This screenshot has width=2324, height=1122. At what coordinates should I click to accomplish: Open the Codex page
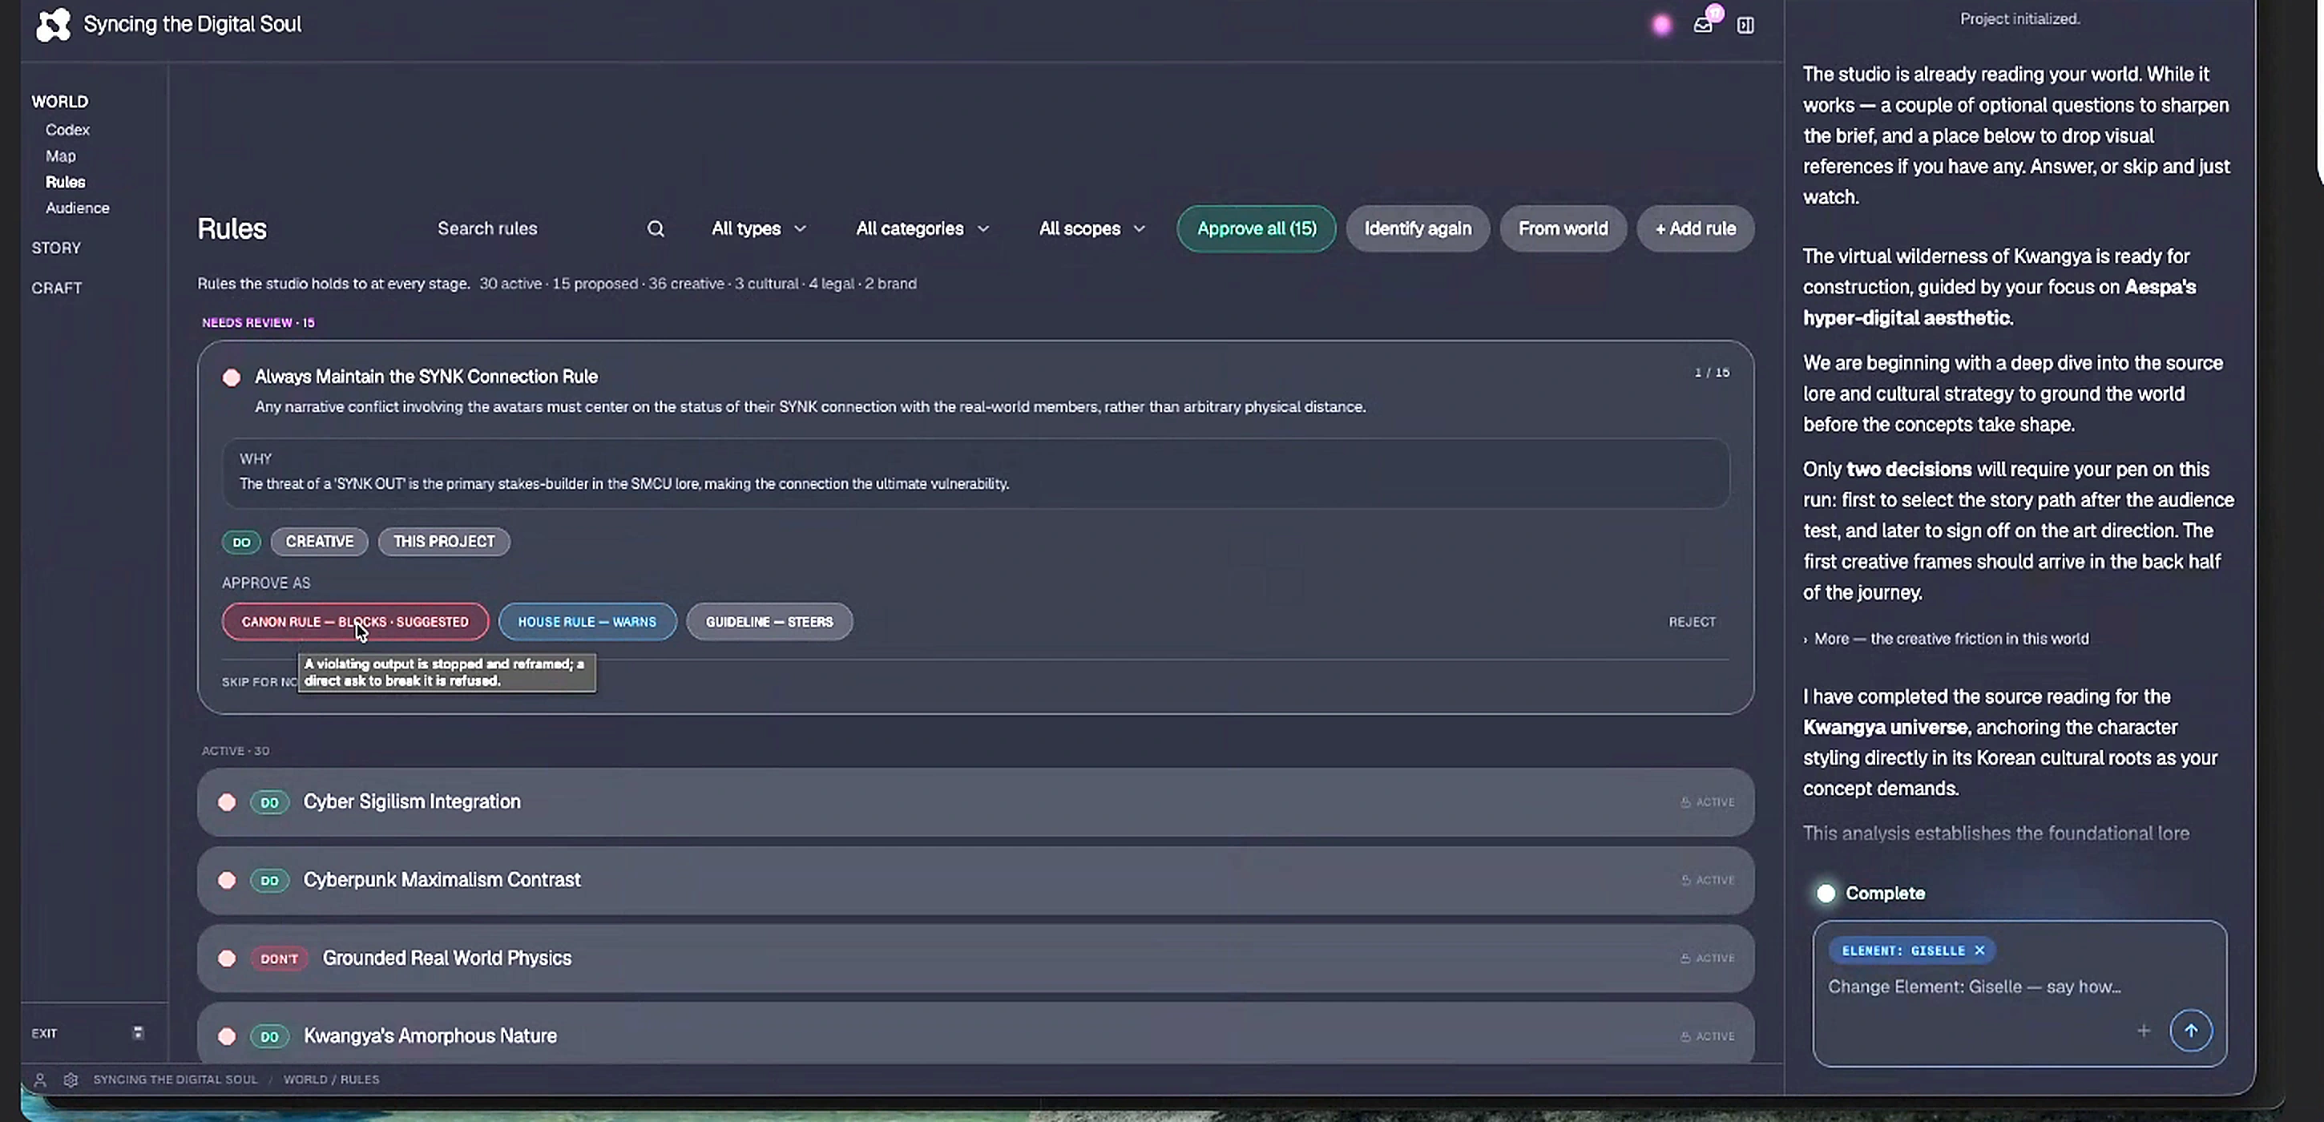coord(67,130)
